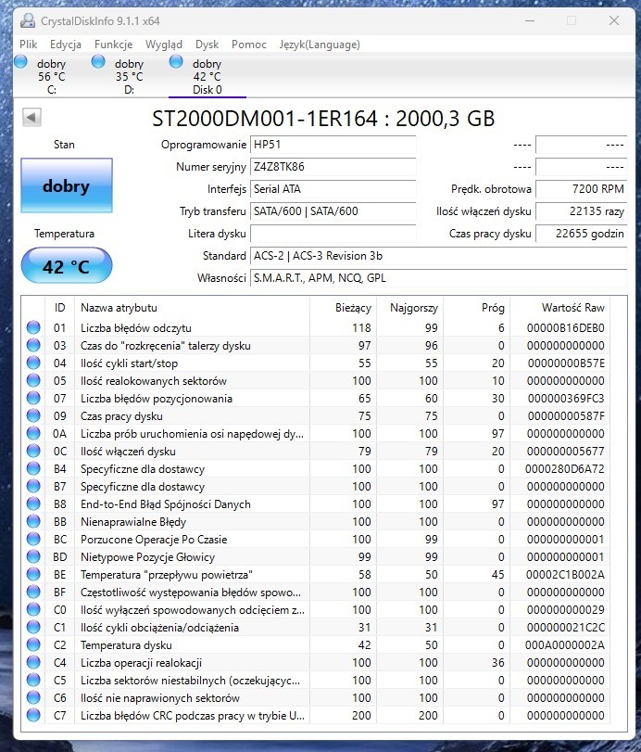Open the Funkcje menu
This screenshot has width=641, height=752.
[x=113, y=45]
